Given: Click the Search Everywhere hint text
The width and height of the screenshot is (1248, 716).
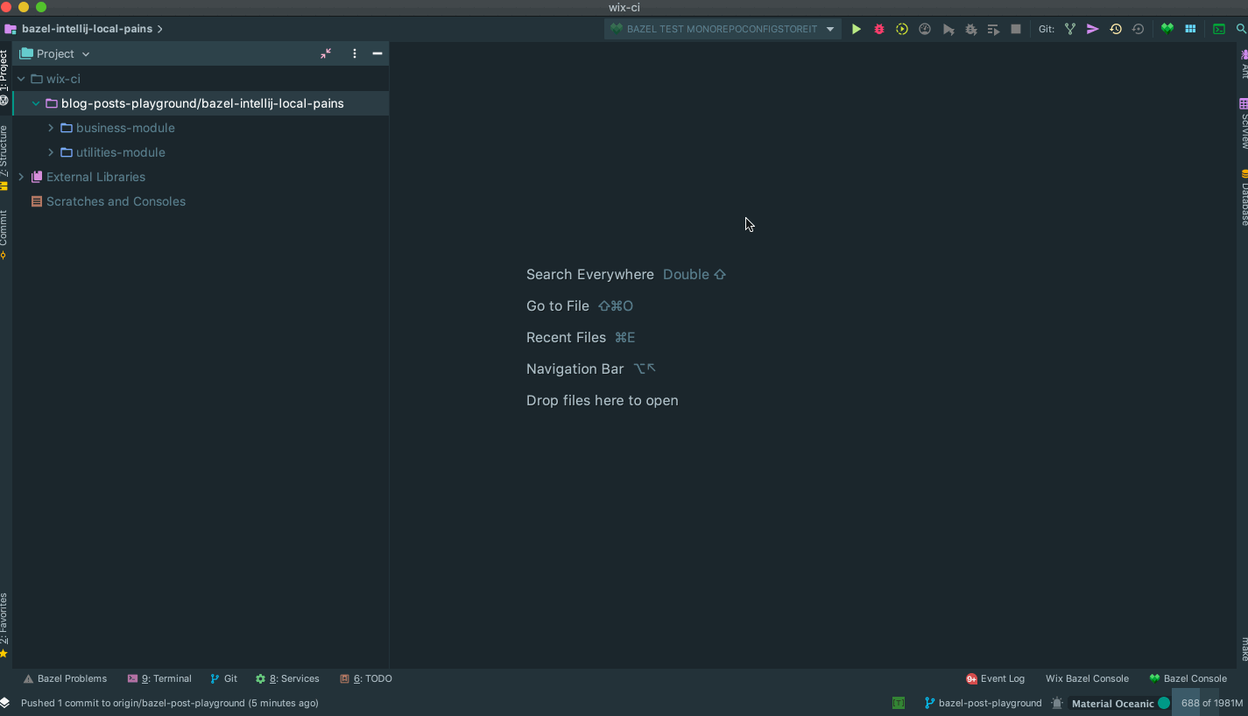Looking at the screenshot, I should (590, 274).
